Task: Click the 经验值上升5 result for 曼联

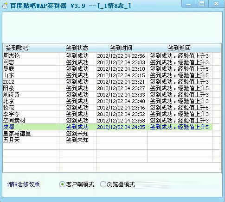Action: [193, 69]
